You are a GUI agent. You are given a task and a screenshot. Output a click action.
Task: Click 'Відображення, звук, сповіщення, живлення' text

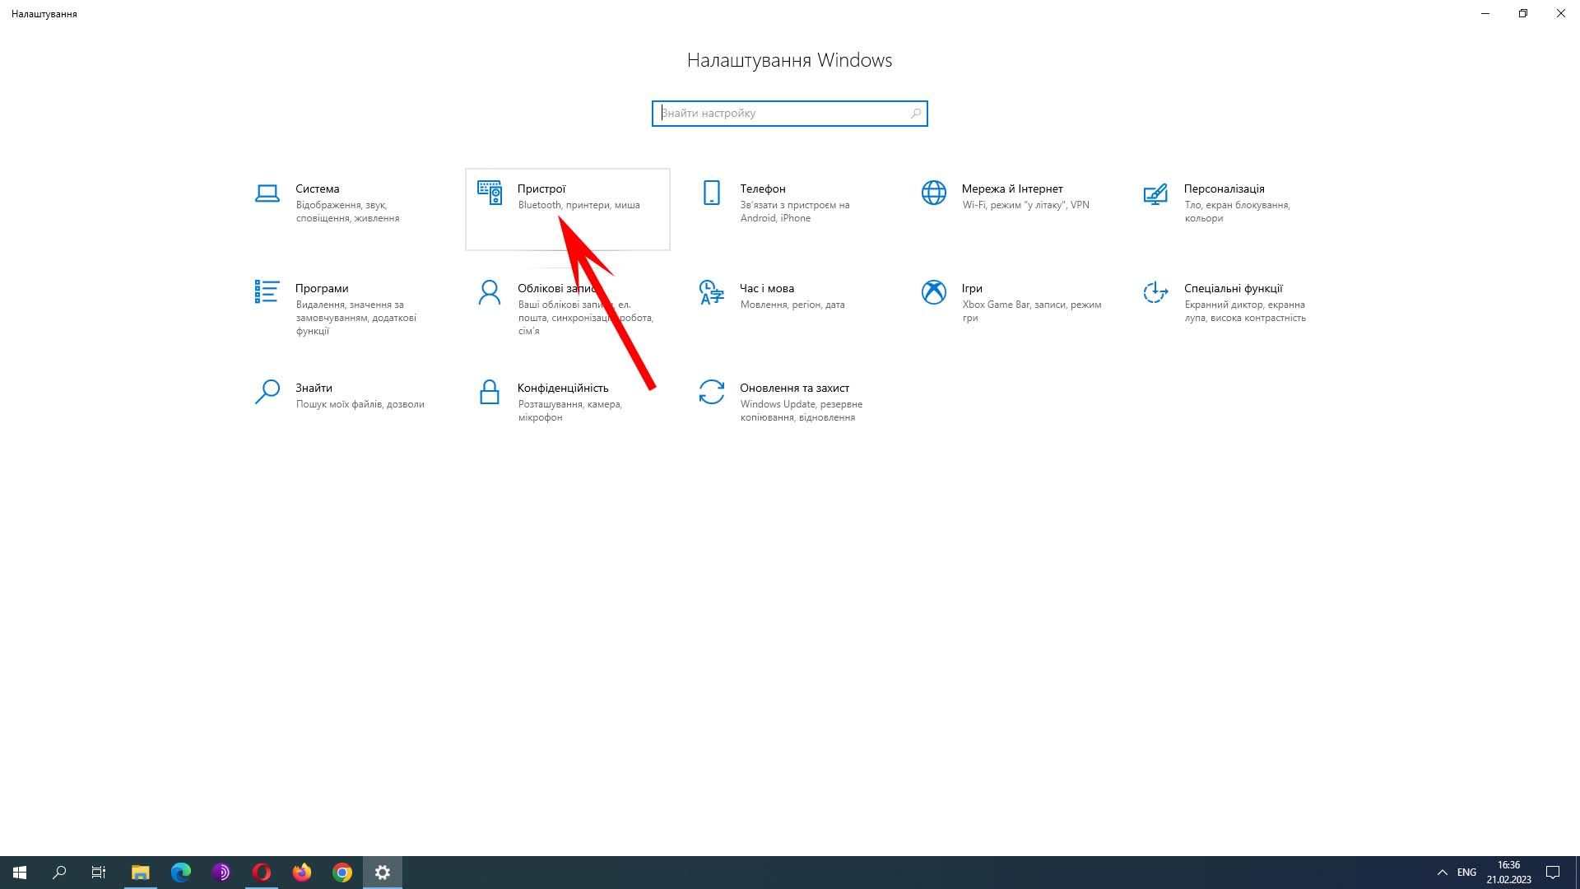coord(347,212)
